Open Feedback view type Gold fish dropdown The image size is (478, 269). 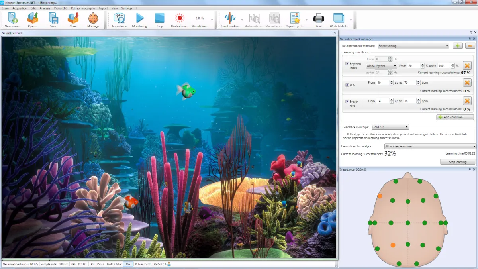click(x=390, y=127)
